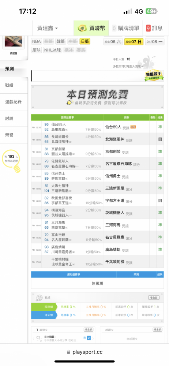Open the 遊戲紀錄 sidebar section

click(x=14, y=102)
